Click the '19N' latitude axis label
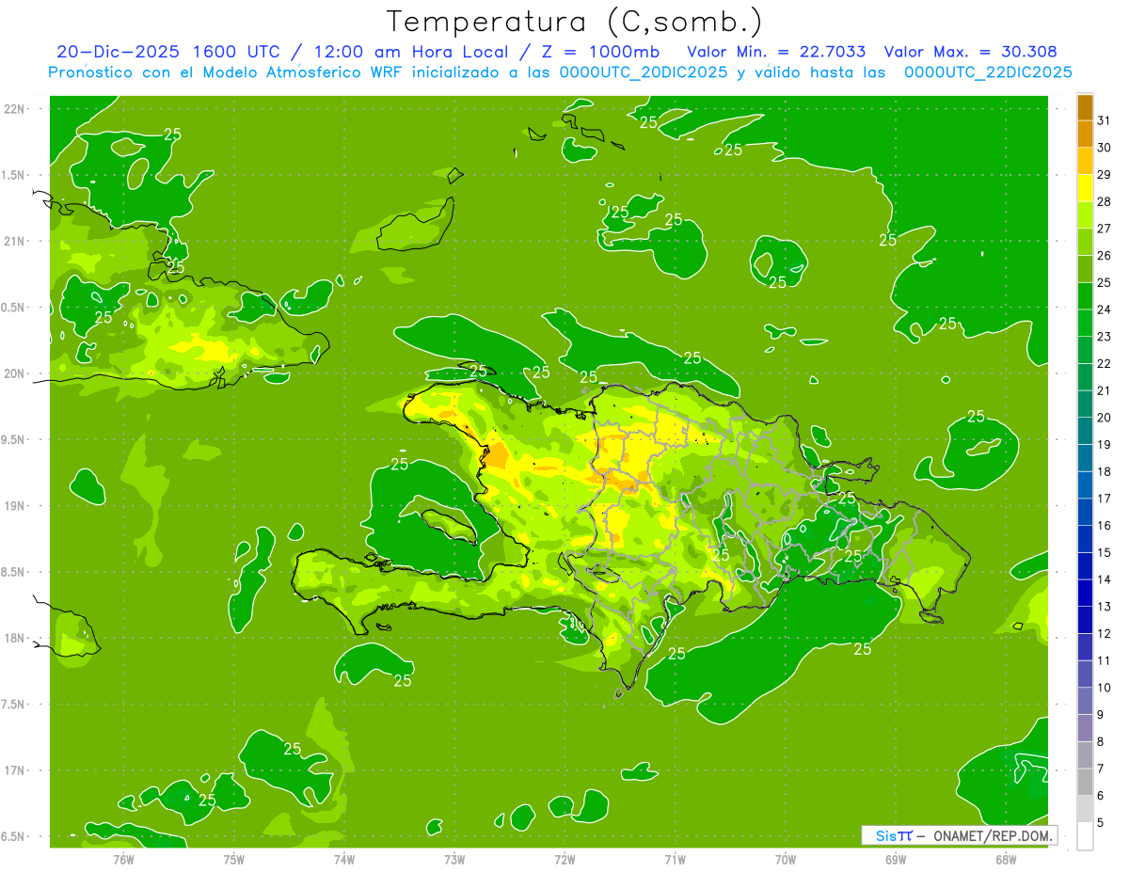 pos(14,506)
